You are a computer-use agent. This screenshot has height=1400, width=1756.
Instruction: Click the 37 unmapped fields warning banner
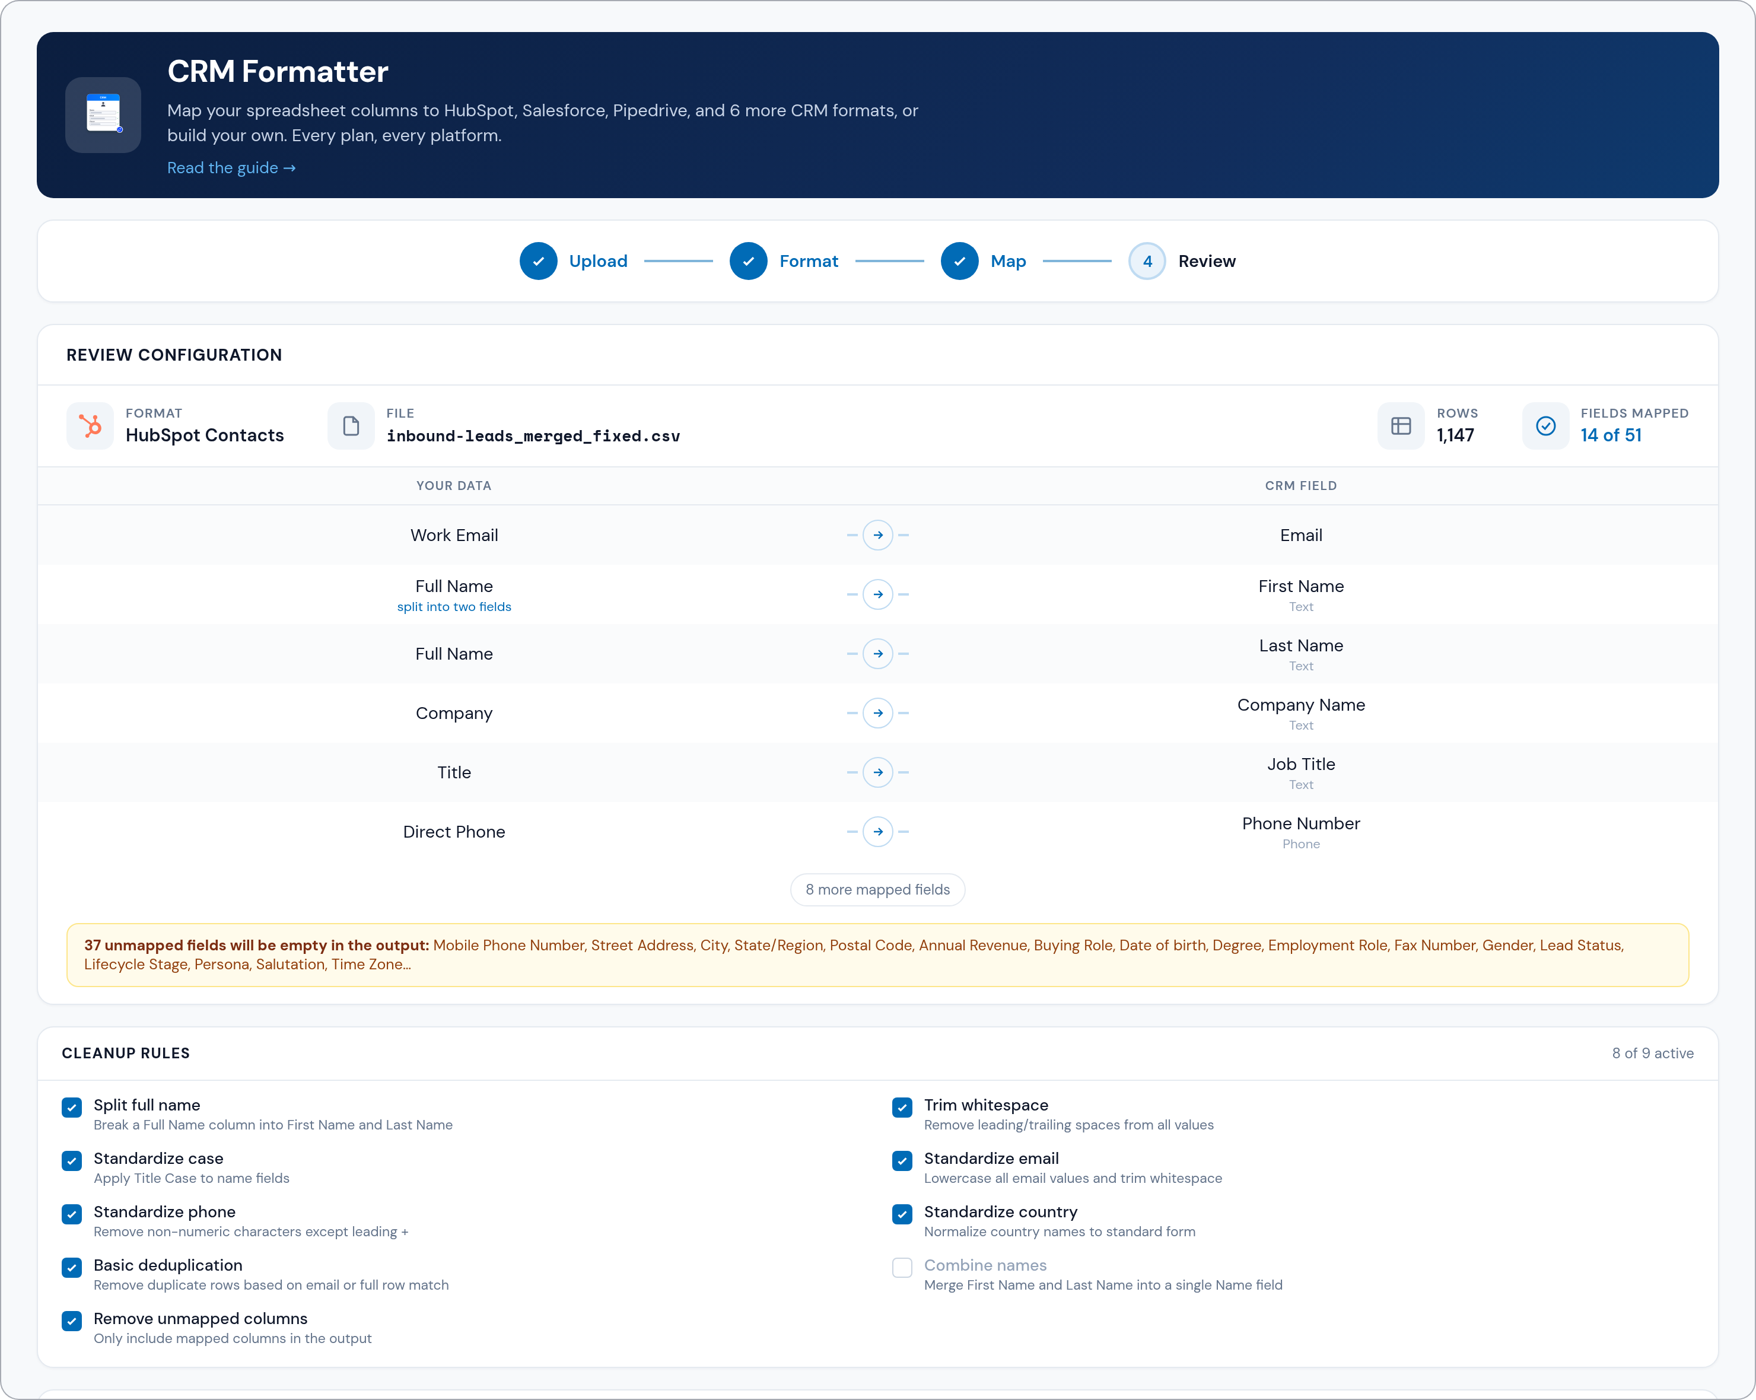(877, 954)
